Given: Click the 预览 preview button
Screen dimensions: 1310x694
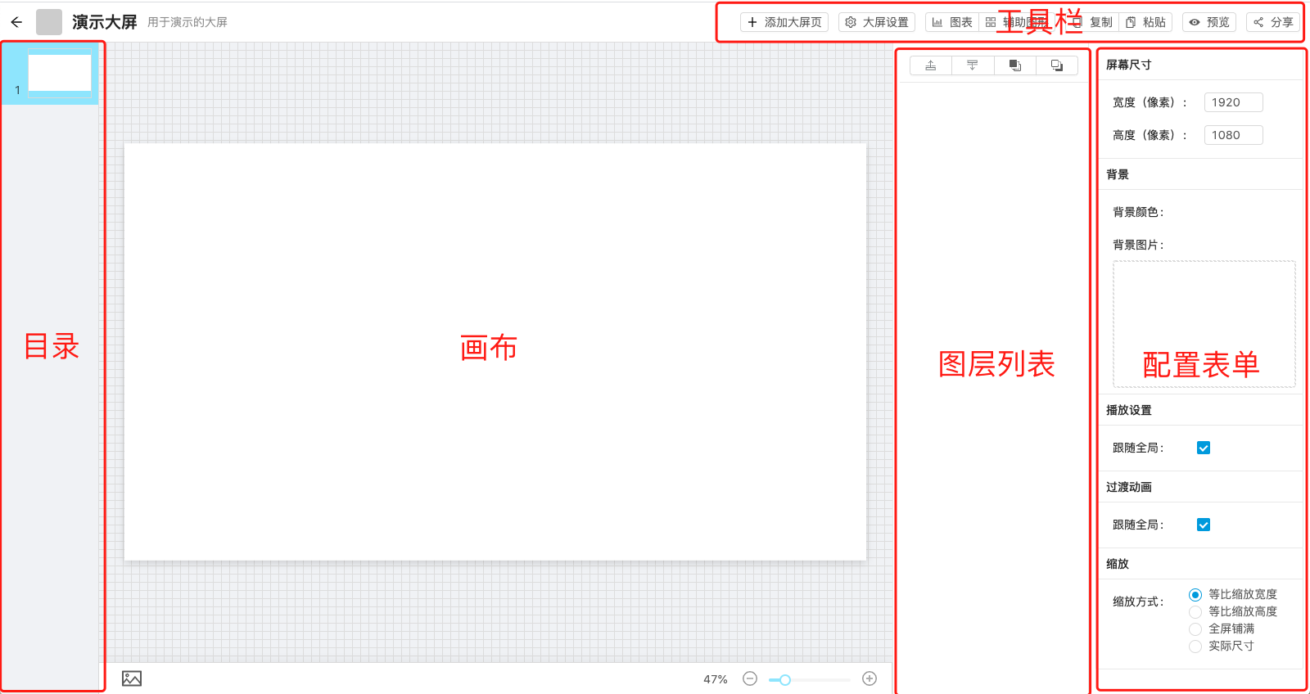Looking at the screenshot, I should 1209,22.
